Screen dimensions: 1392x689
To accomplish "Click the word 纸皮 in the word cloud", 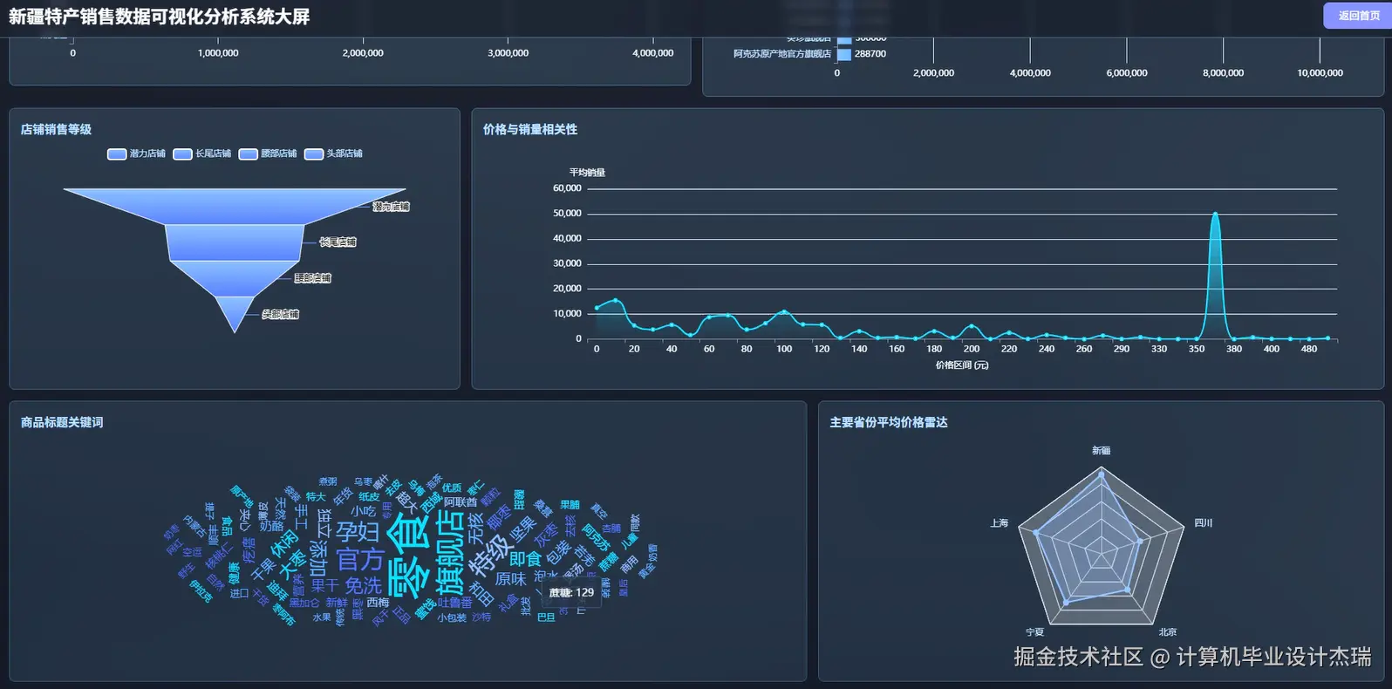I will click(x=369, y=497).
